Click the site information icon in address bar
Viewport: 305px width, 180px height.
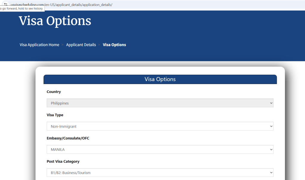point(5,4)
